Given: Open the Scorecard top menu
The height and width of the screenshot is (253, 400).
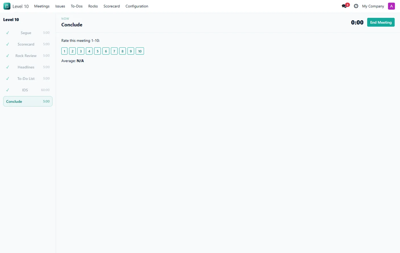Looking at the screenshot, I should pos(111,6).
